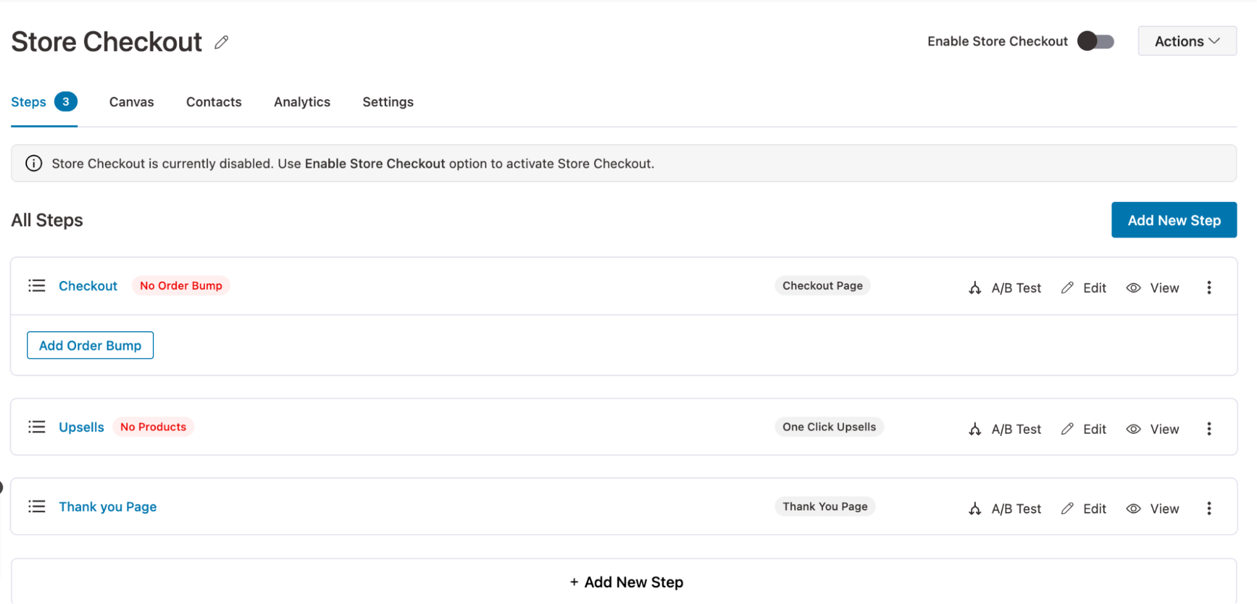Click Edit pencil on Thank you Page row
The width and height of the screenshot is (1257, 604).
tap(1067, 508)
